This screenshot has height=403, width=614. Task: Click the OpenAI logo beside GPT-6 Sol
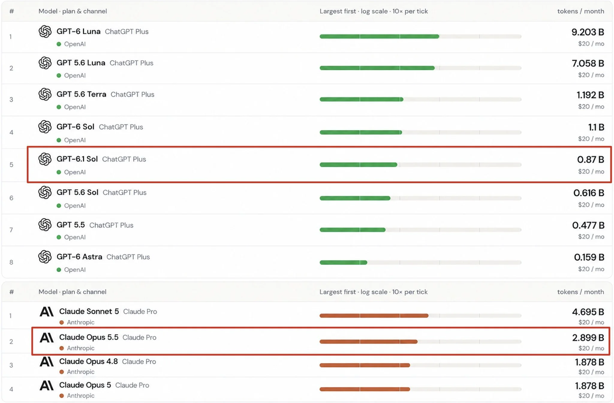coord(45,127)
